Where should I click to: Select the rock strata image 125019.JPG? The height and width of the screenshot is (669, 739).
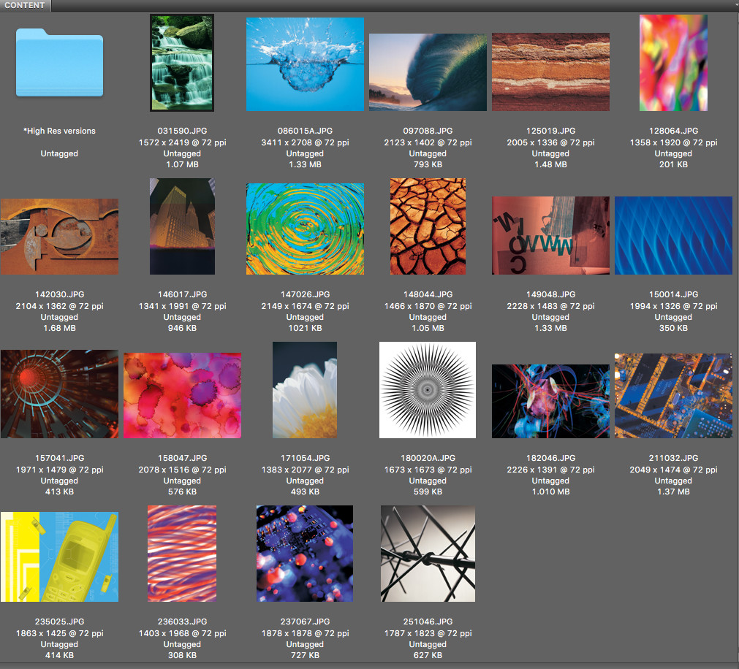[x=550, y=72]
